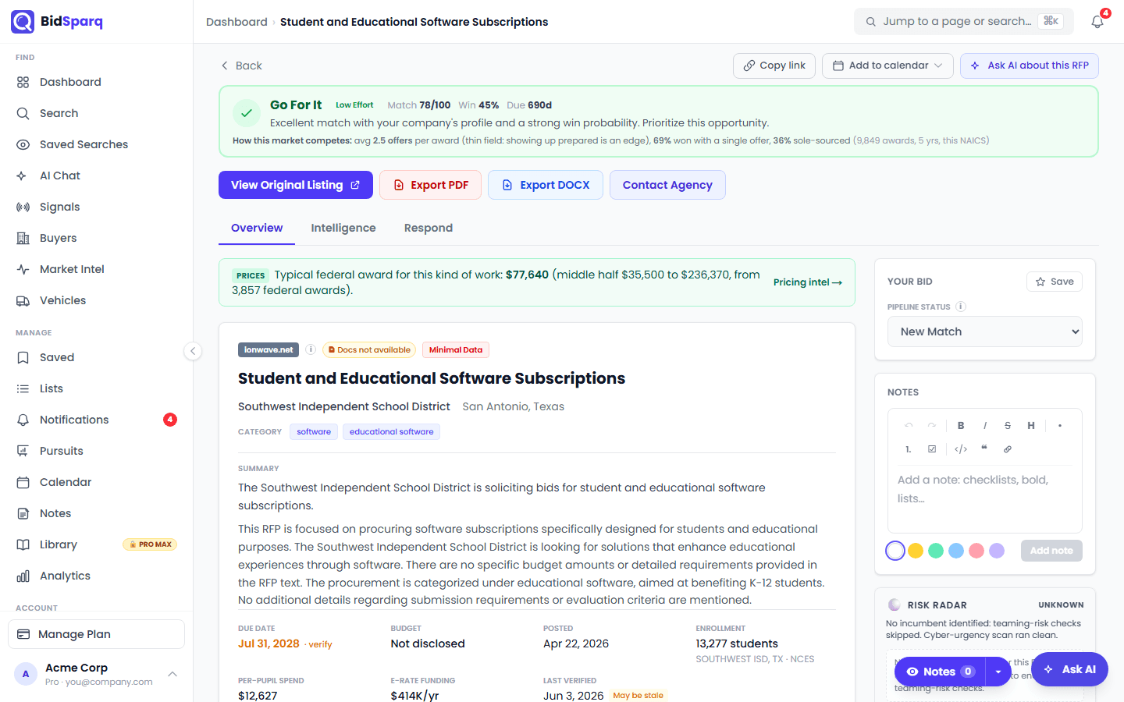
Task: Insert bullet list in notes editor
Action: click(1059, 426)
